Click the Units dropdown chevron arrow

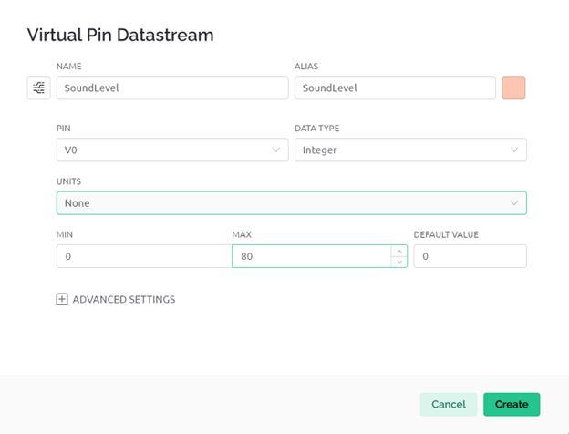(514, 202)
